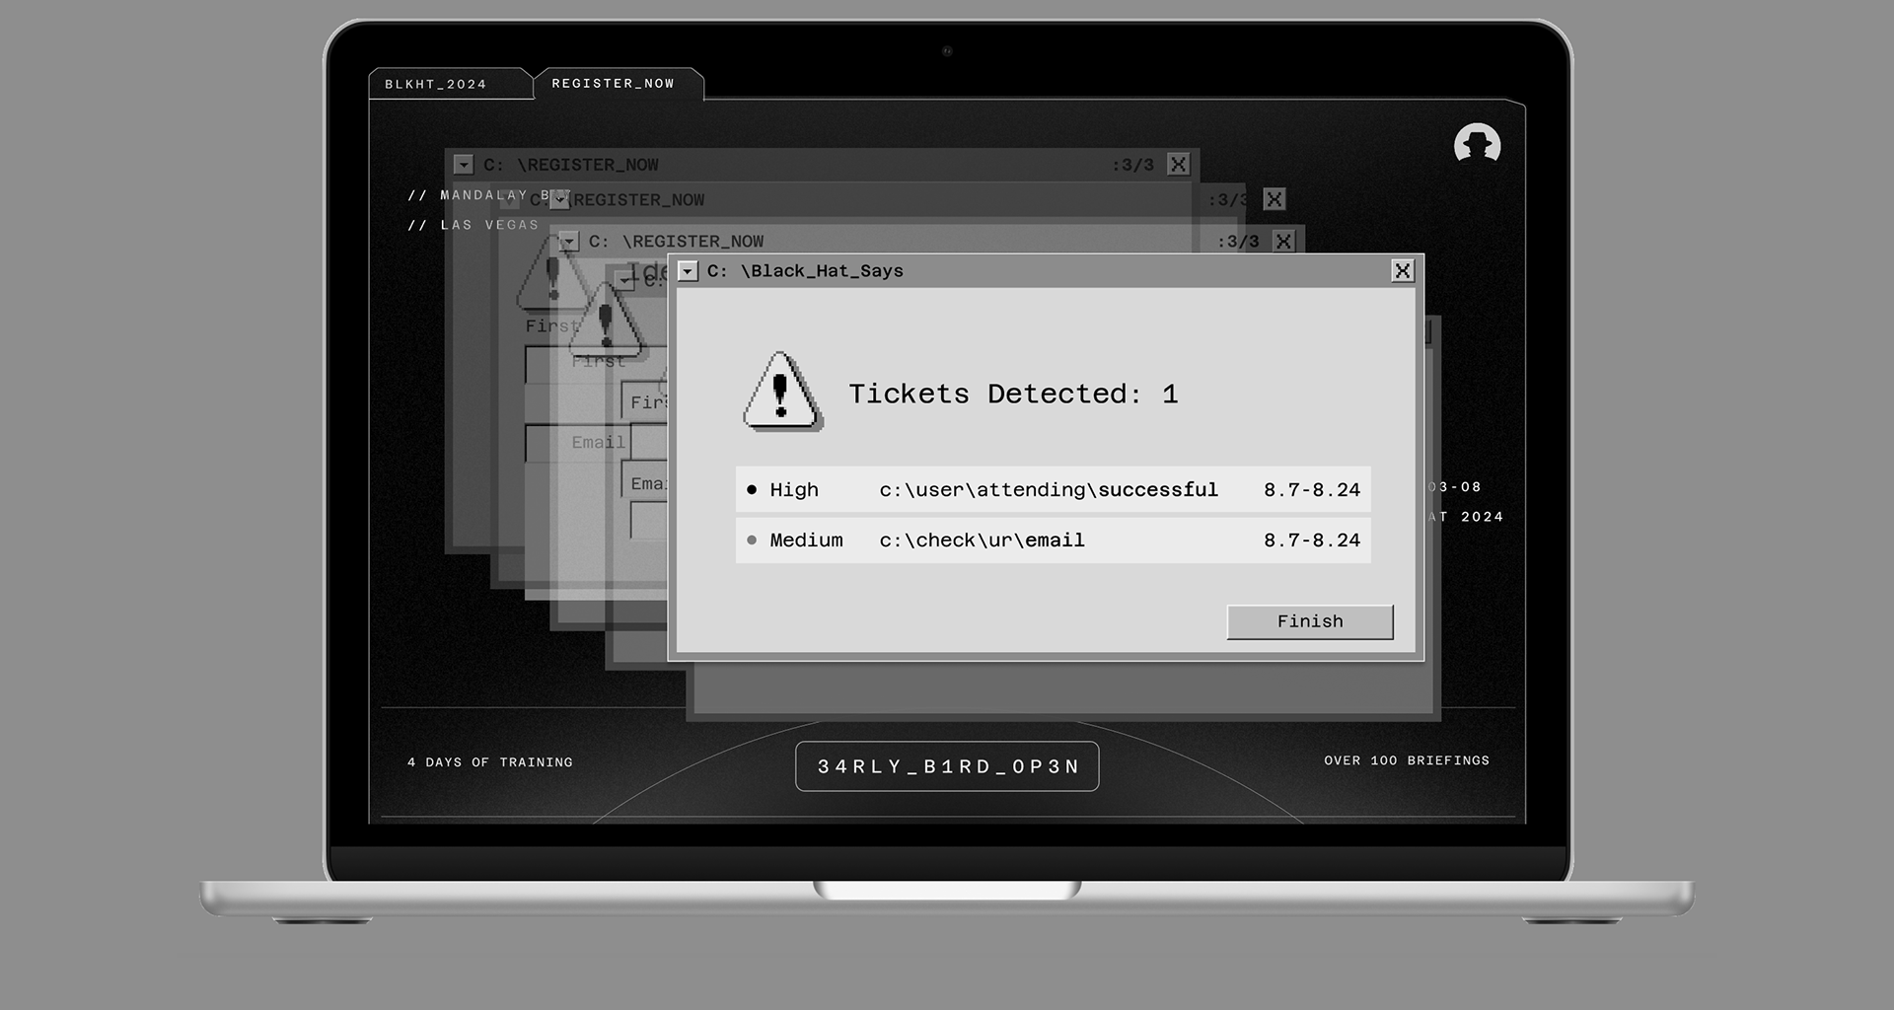Open the Black_Hat_Says window dropdown arrow

(689, 271)
